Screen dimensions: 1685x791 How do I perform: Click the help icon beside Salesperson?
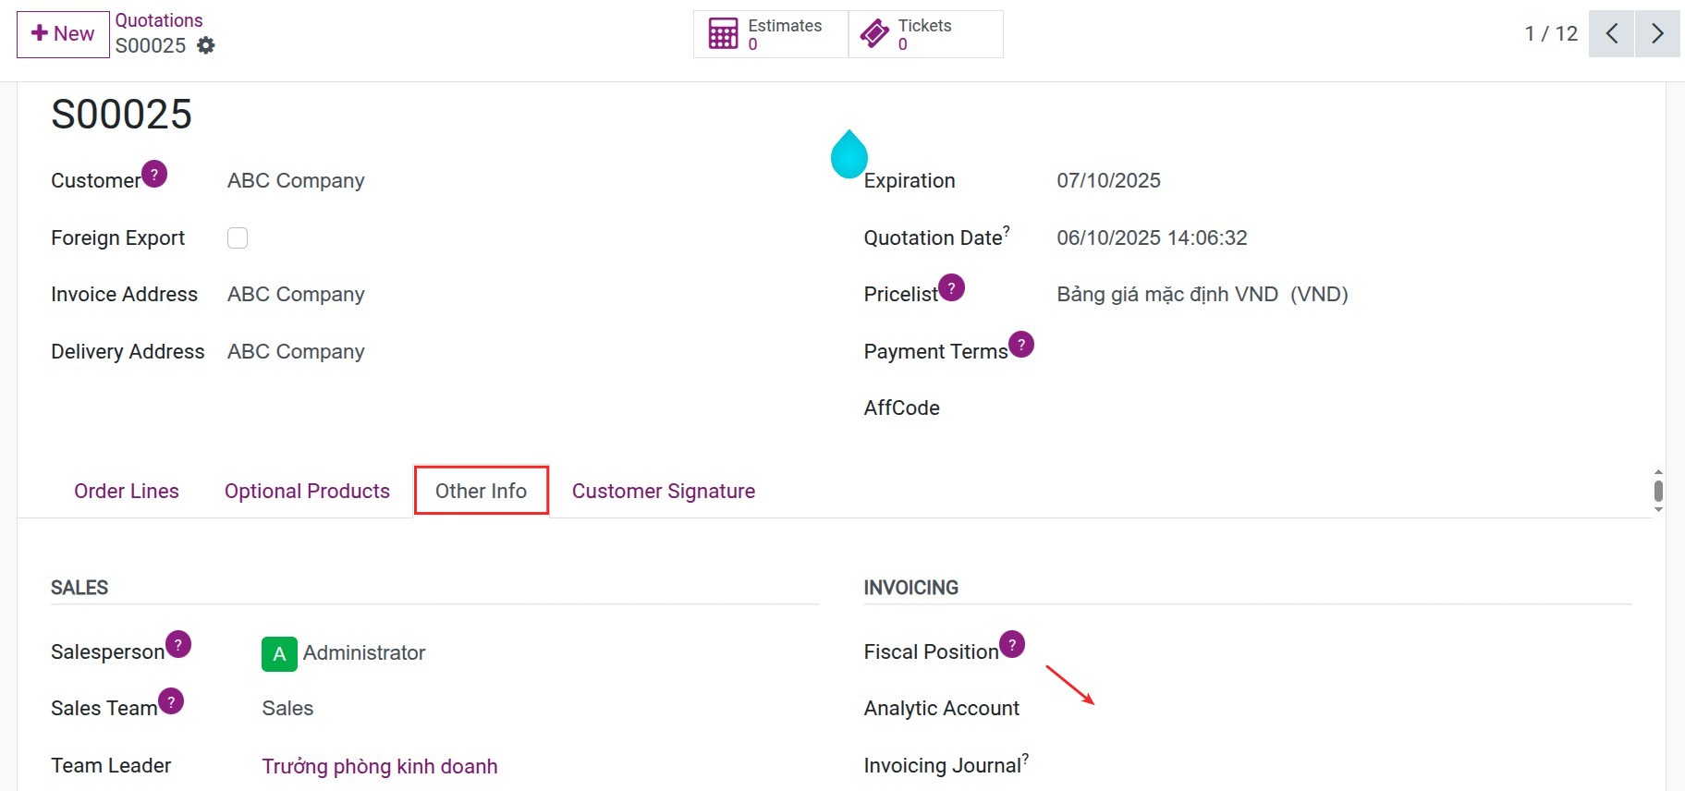(x=177, y=644)
